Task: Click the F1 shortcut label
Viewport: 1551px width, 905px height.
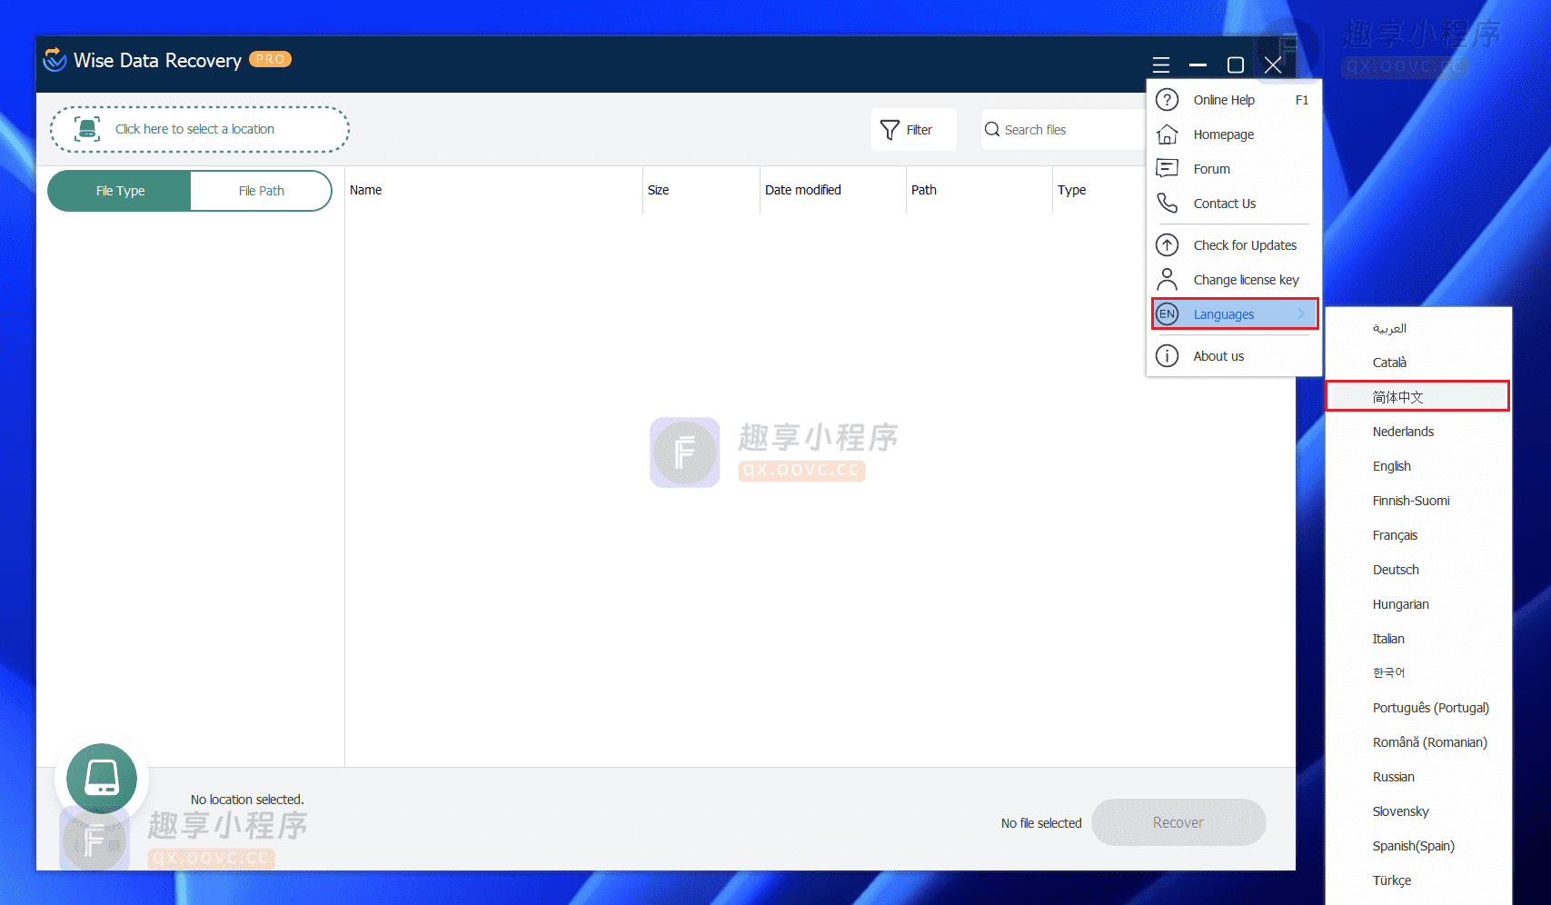Action: 1302,100
